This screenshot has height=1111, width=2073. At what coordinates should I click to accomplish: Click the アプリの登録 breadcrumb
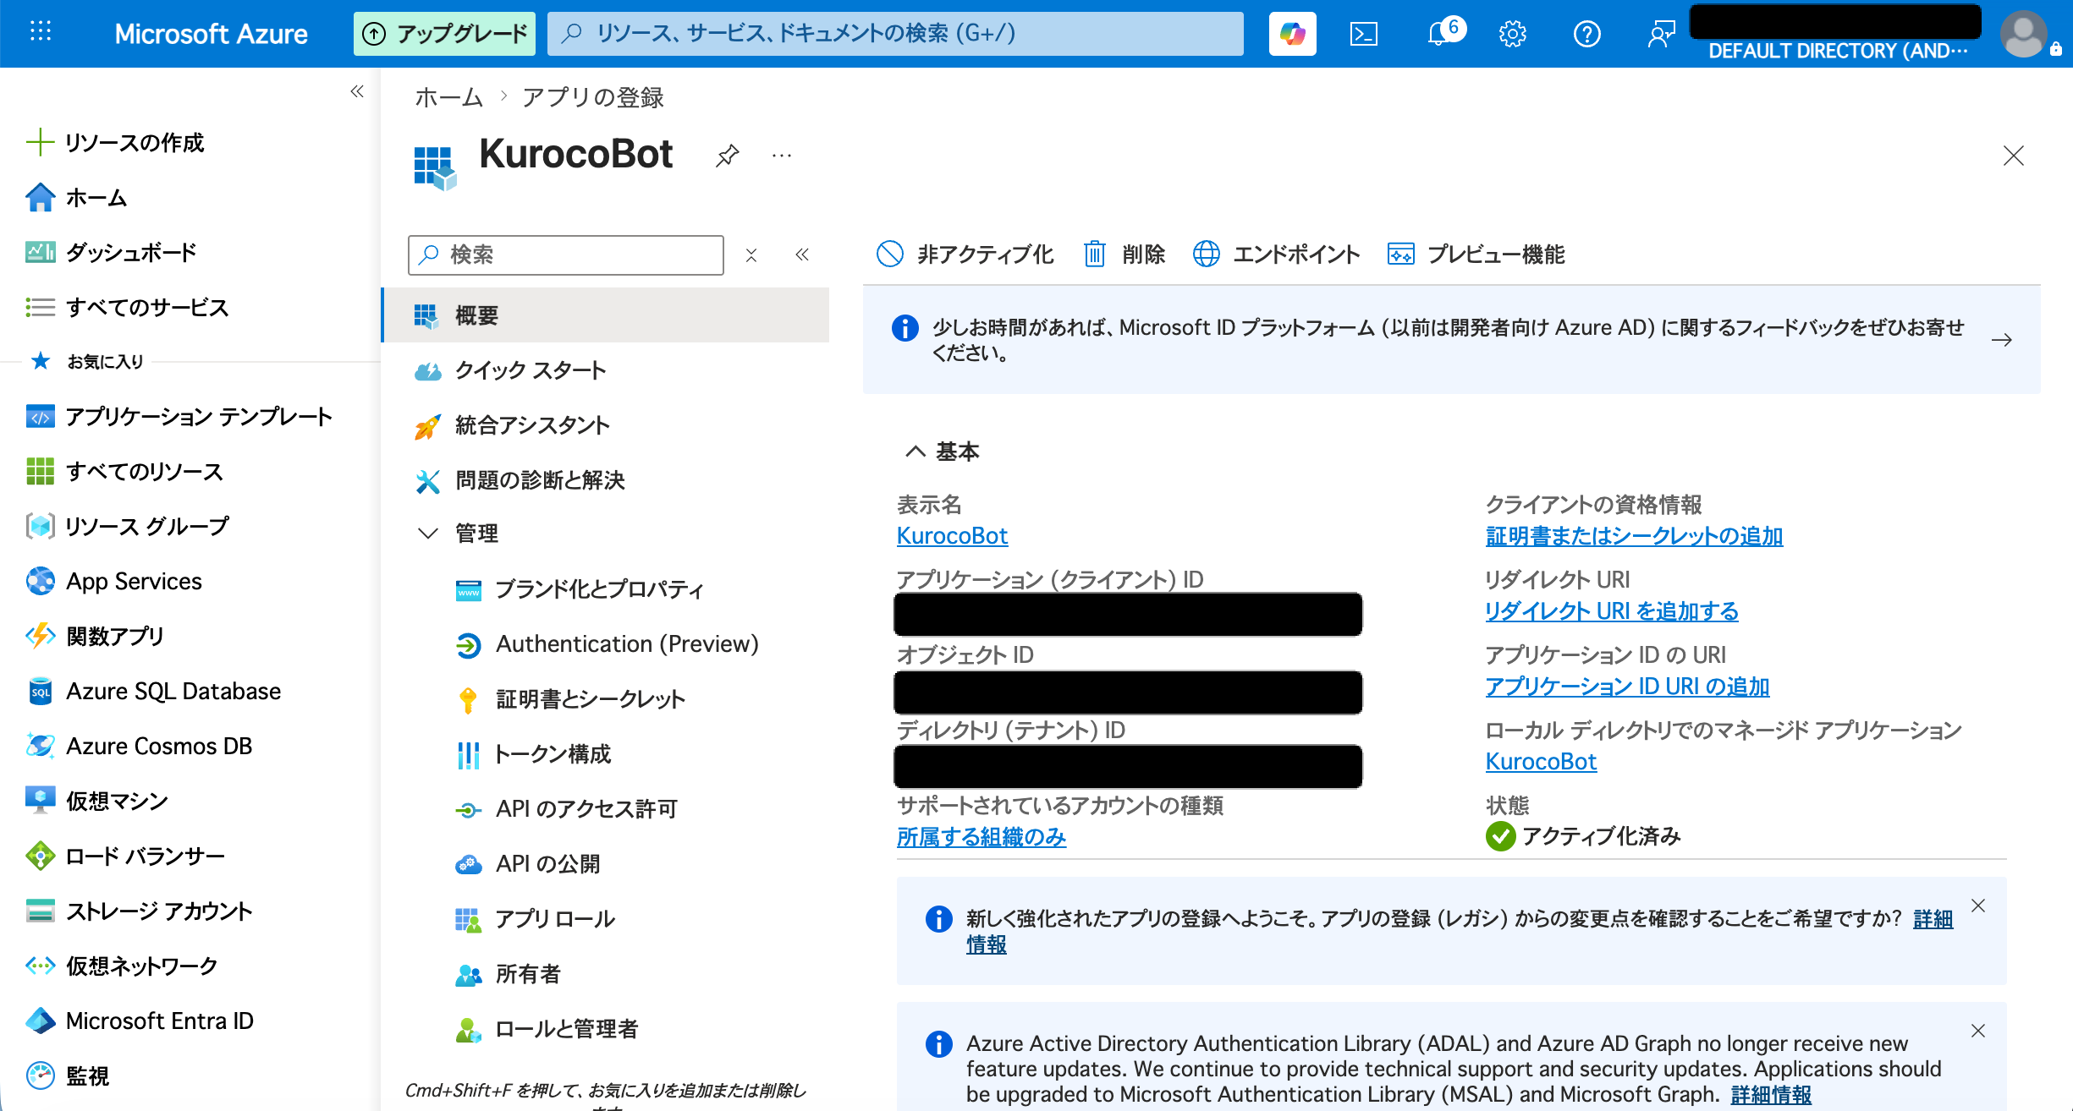(592, 97)
